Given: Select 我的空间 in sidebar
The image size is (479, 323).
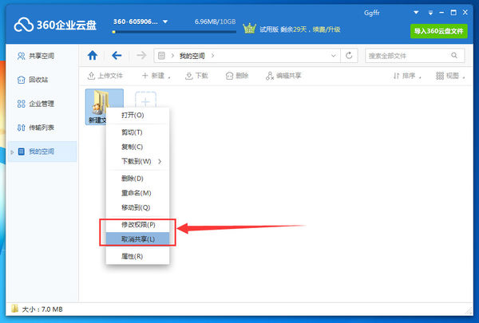Looking at the screenshot, I should (x=42, y=152).
